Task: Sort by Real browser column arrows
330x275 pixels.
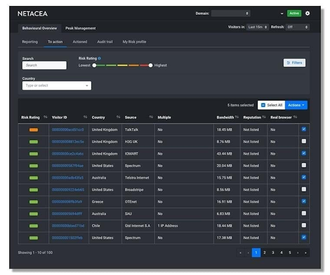Action: [x=295, y=117]
